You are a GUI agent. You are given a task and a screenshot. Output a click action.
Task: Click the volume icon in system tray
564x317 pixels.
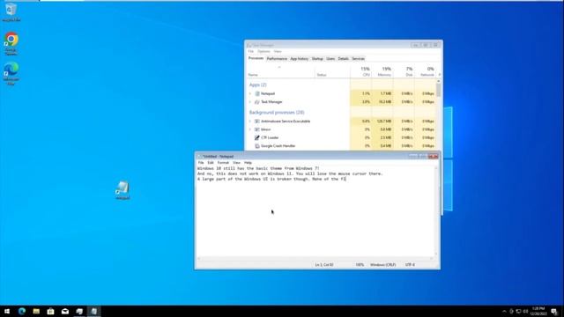point(525,311)
